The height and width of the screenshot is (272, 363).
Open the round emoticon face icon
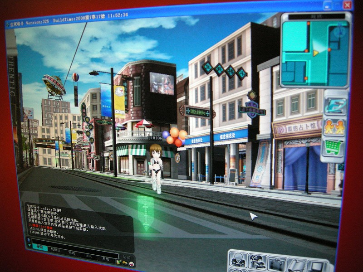[x=132, y=264]
